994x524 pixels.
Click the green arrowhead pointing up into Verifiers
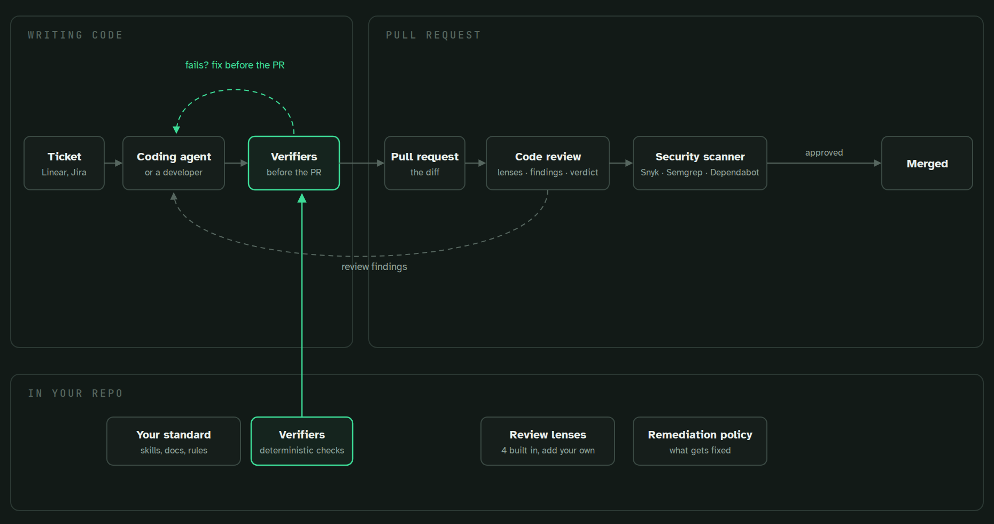coord(302,198)
